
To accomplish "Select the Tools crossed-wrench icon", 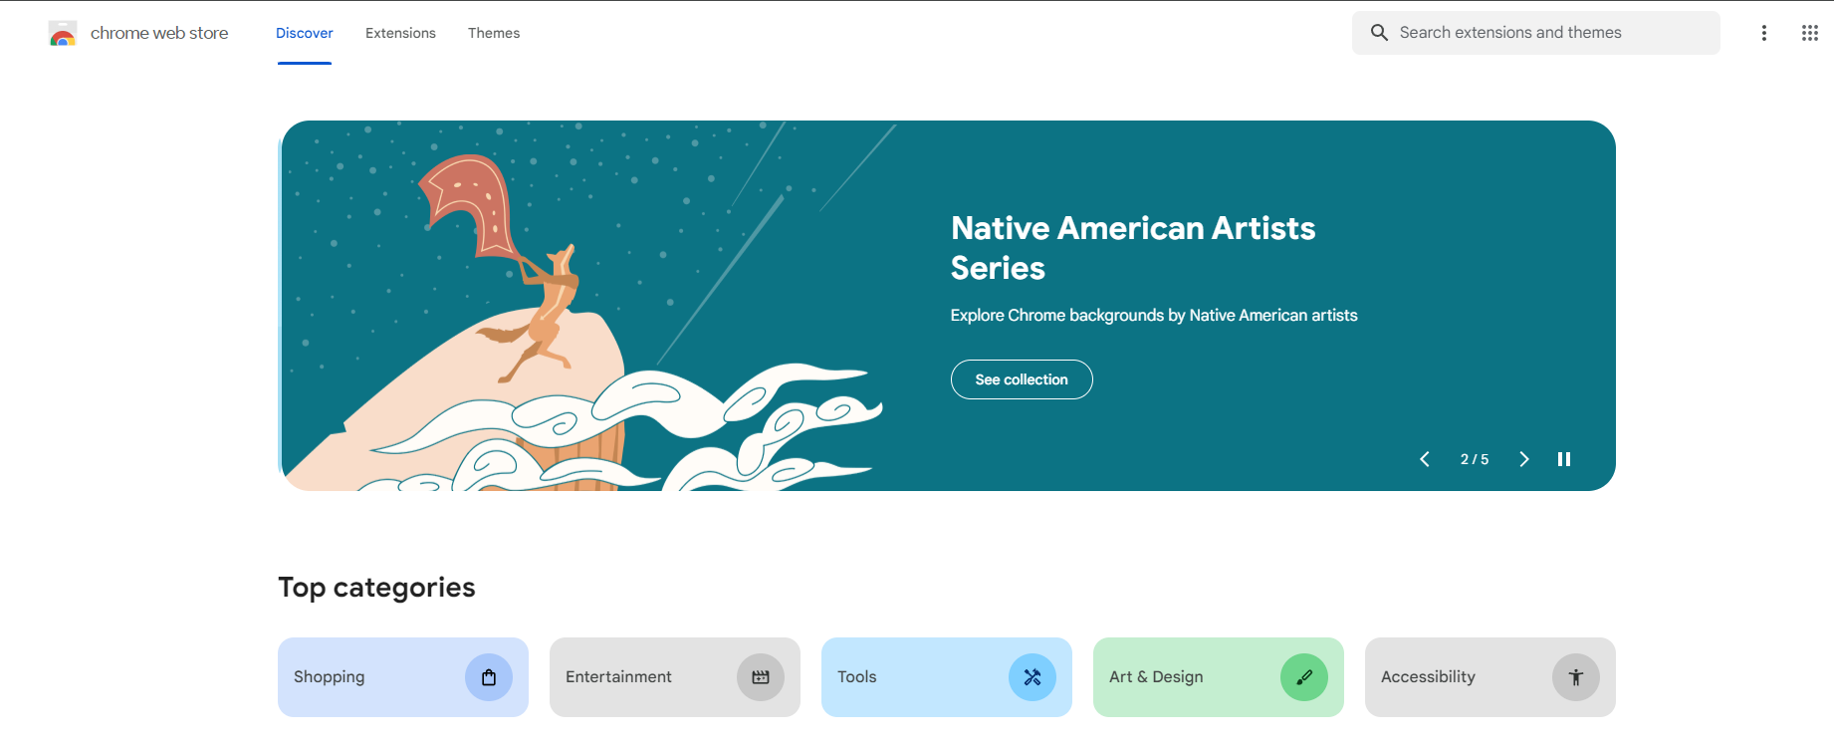I will 1032,676.
